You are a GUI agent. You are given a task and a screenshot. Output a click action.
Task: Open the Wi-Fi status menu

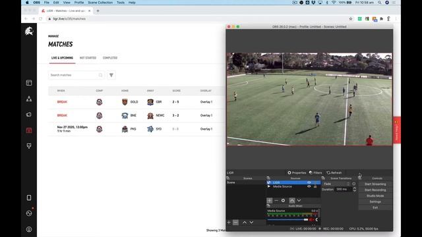(x=334, y=3)
